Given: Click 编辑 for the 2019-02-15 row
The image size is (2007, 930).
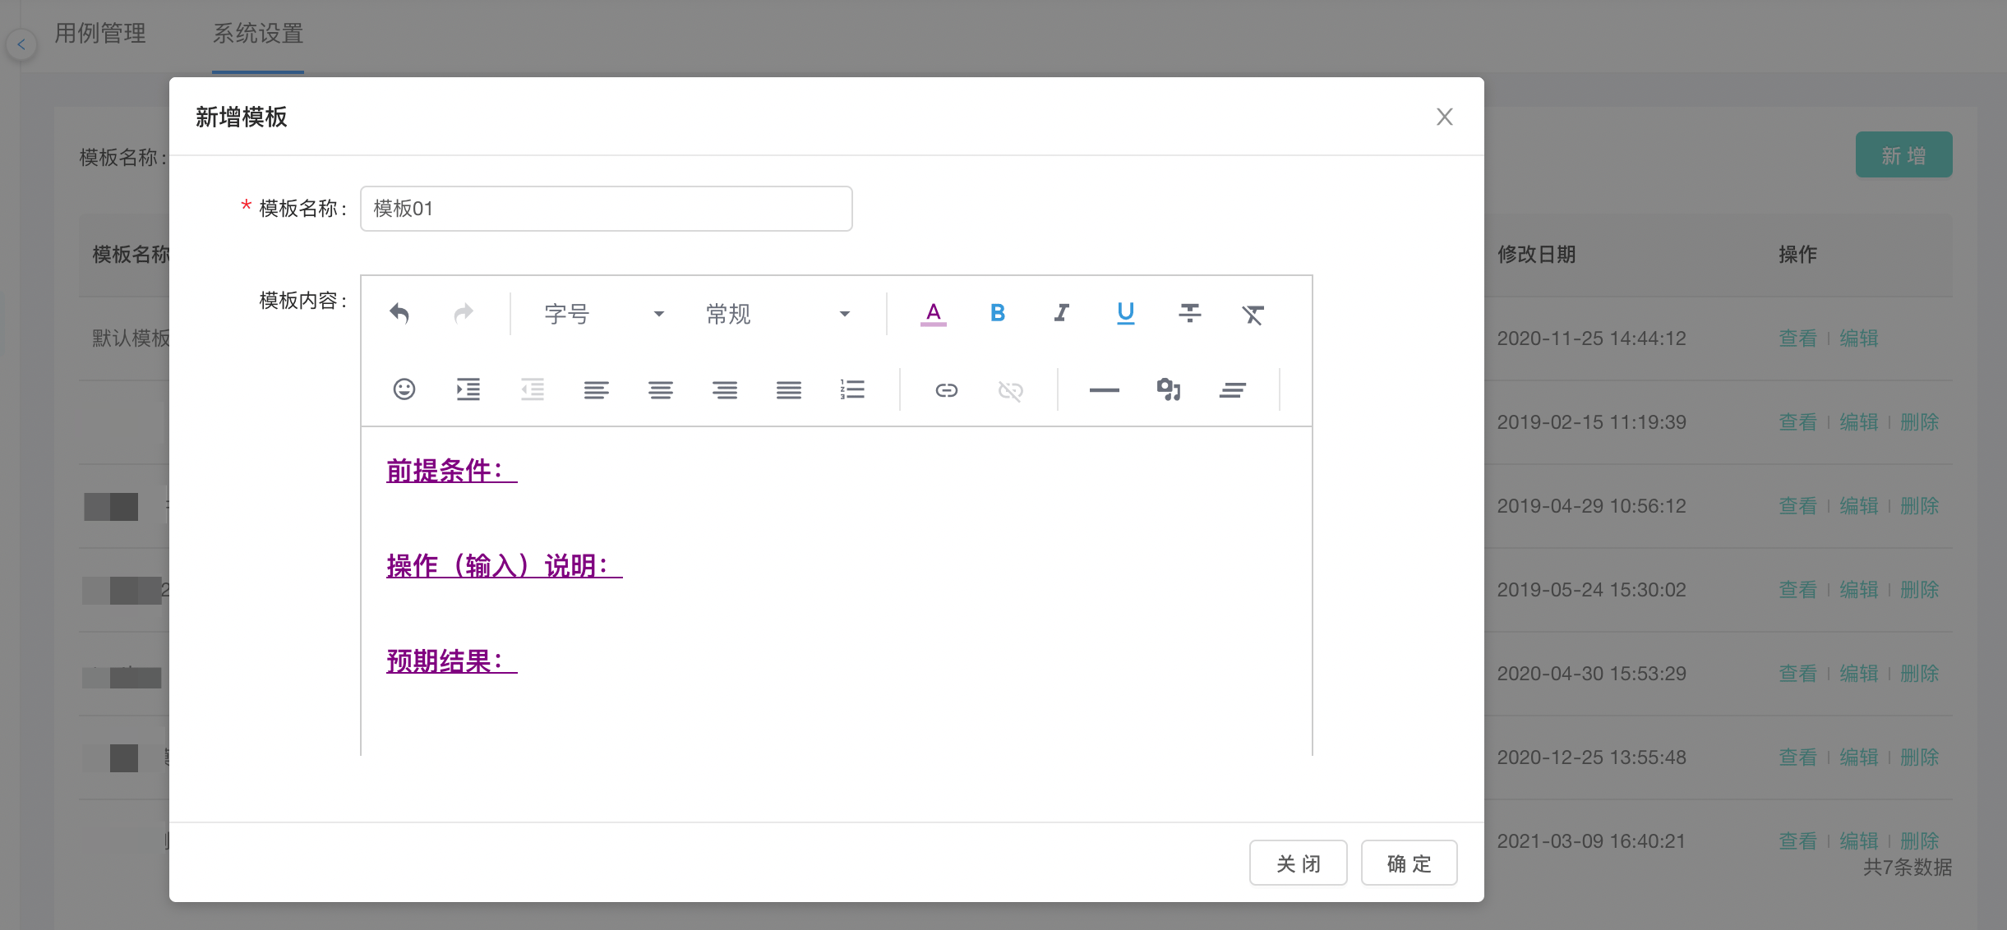Looking at the screenshot, I should pos(1858,422).
